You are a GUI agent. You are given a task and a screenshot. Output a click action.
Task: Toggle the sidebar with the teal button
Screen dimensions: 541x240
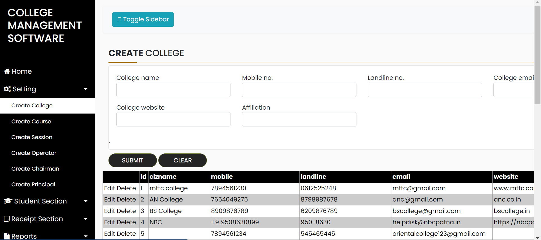click(143, 19)
